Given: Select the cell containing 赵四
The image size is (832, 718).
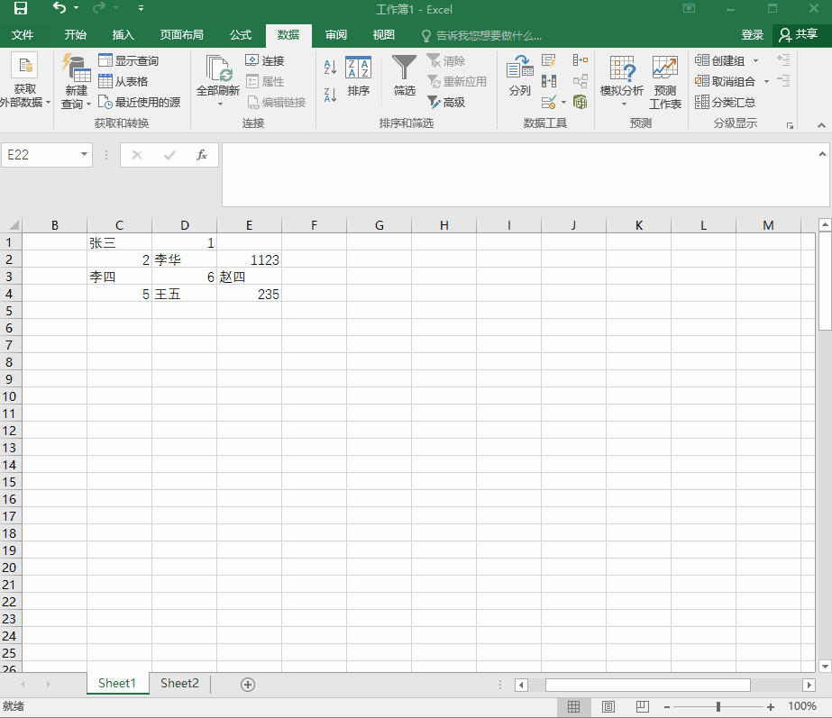Looking at the screenshot, I should (x=249, y=277).
